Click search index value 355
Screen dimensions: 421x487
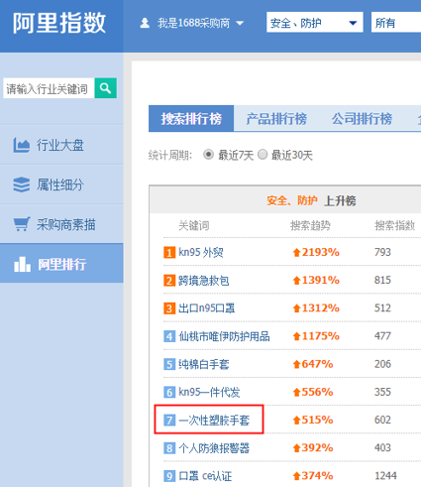pyautogui.click(x=382, y=392)
